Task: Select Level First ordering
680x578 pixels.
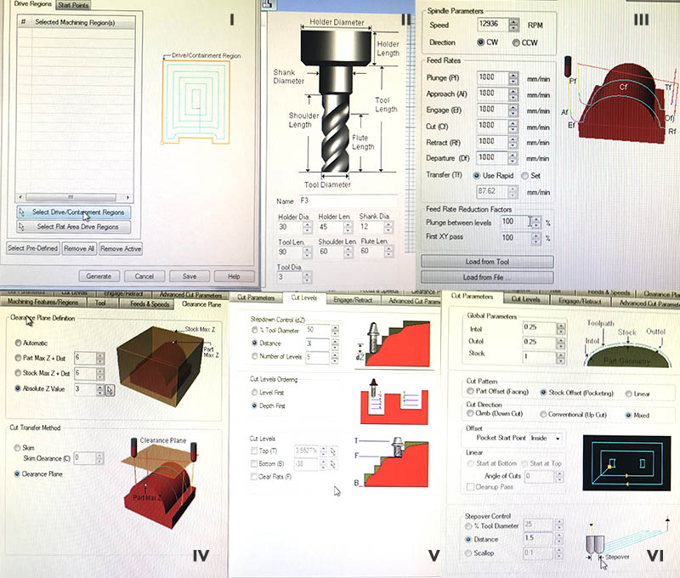Action: [x=254, y=393]
